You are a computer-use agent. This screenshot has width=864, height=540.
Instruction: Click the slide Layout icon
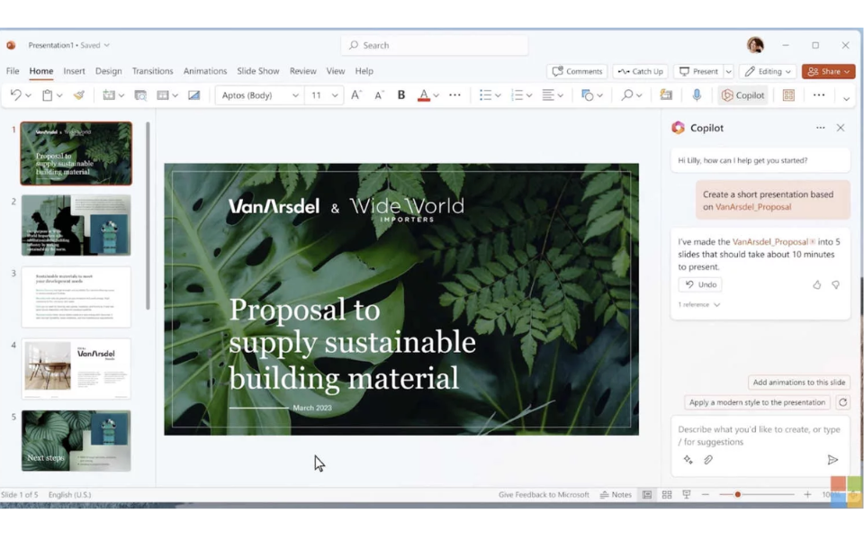click(163, 95)
